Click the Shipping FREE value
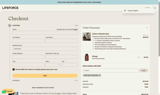 (x=146, y=87)
